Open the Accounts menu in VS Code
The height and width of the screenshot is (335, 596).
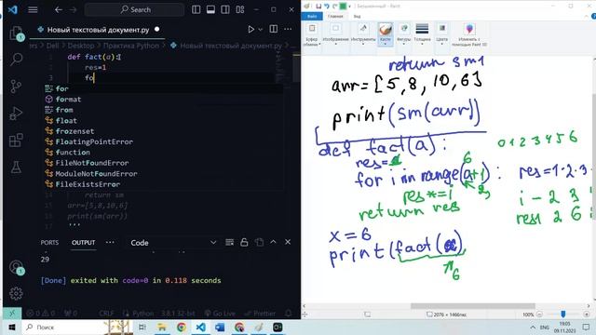point(16,267)
